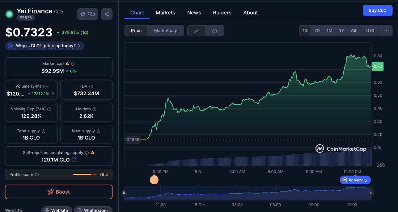The width and height of the screenshot is (398, 212).
Task: Click the Market cap info icon
Action: [x=73, y=64]
